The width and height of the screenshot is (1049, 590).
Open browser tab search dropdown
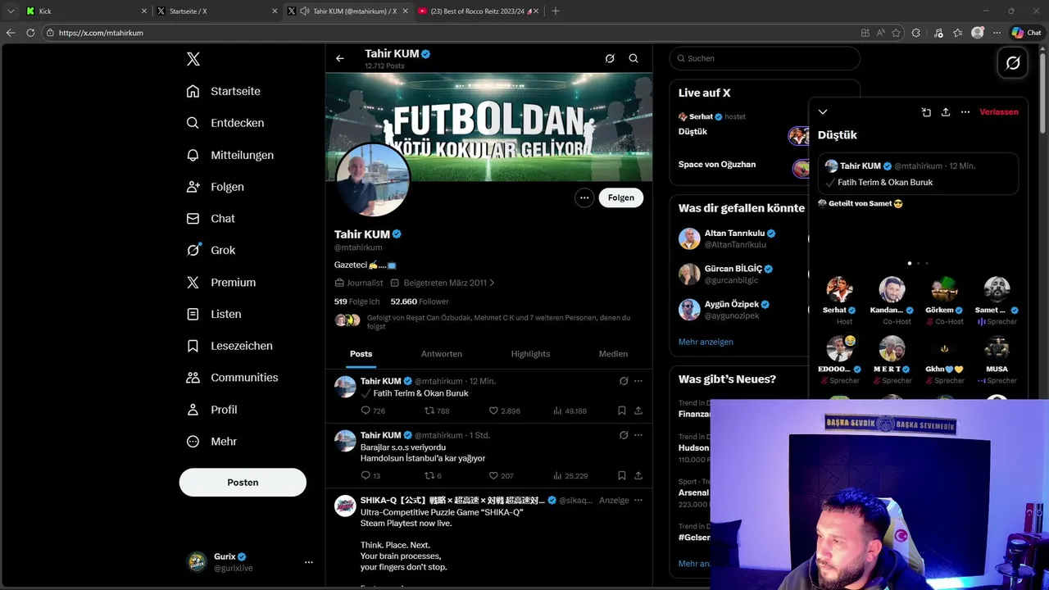[11, 11]
